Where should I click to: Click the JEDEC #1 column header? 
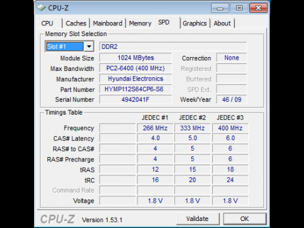tap(155, 118)
